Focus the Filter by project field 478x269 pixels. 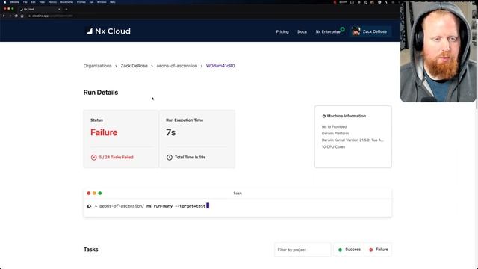[x=302, y=250]
